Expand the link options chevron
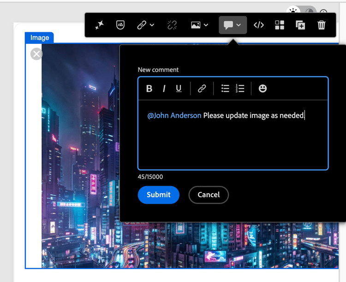Viewport: 346px width, 282px height. tap(152, 25)
